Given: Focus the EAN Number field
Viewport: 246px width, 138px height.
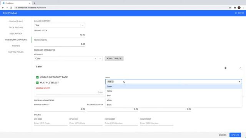Looking at the screenshot, I should [121, 123].
